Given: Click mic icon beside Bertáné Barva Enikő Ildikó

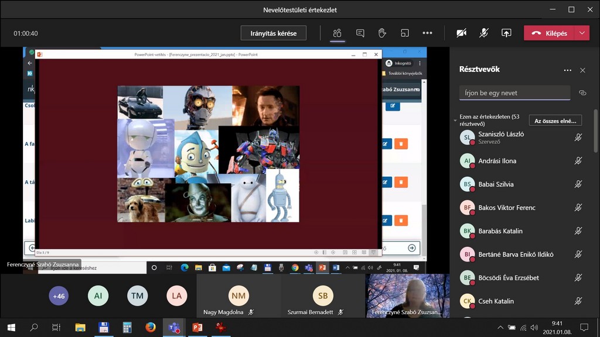Looking at the screenshot, I should point(578,254).
